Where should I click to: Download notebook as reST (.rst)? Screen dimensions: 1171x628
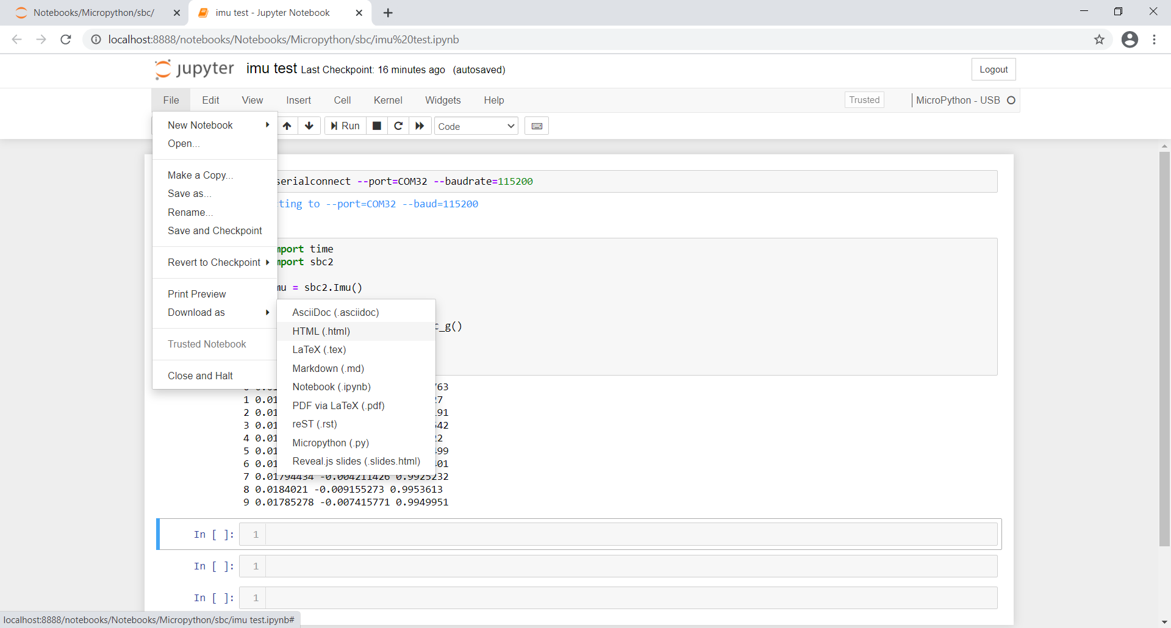[x=356, y=424]
